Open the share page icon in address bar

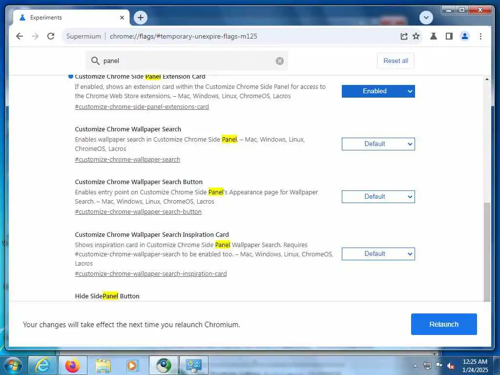(404, 36)
